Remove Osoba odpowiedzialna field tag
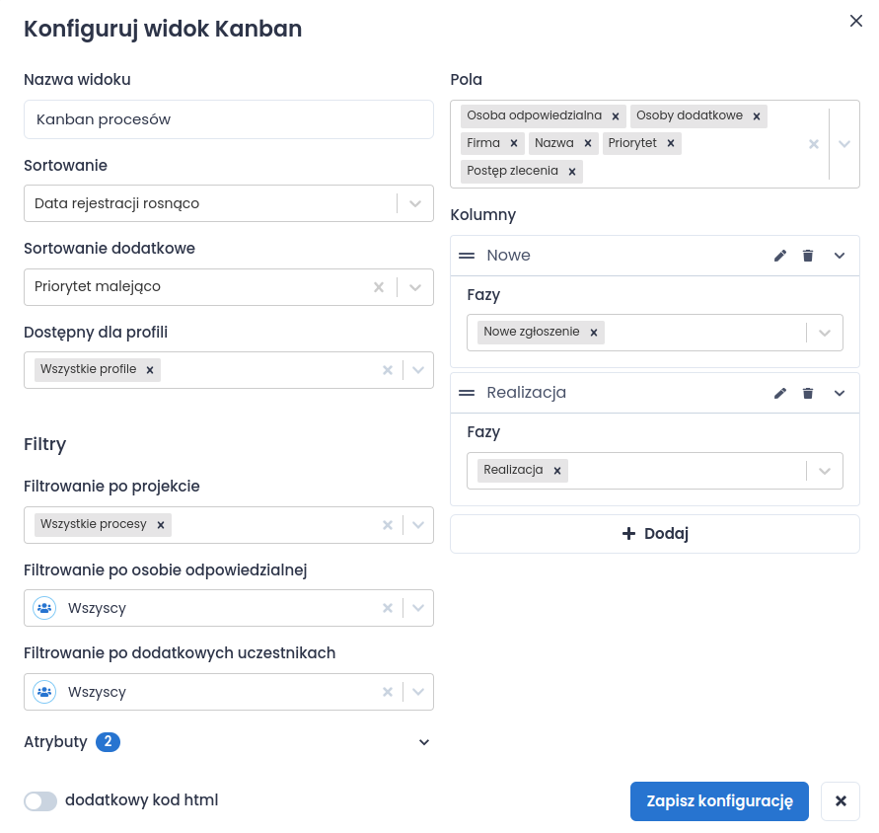 [616, 116]
